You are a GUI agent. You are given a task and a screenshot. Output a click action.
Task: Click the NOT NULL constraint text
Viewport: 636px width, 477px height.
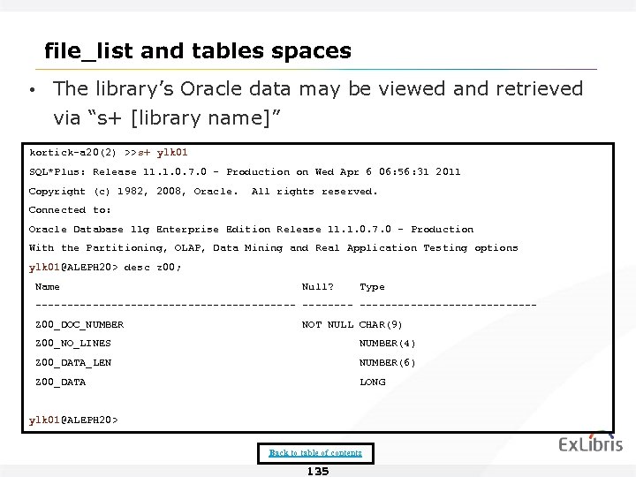[328, 324]
